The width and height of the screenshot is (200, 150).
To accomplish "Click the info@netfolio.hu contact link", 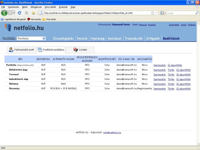I will point(112,133).
